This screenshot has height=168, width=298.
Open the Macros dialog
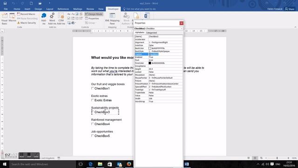click(13, 18)
